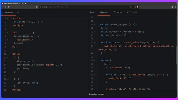
Task: Click 'display: grid;' CSS declaration
Action: pos(25,61)
